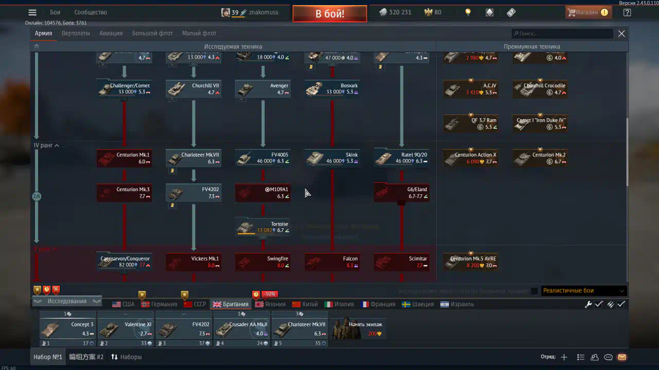Open the hamburger main menu

point(32,12)
